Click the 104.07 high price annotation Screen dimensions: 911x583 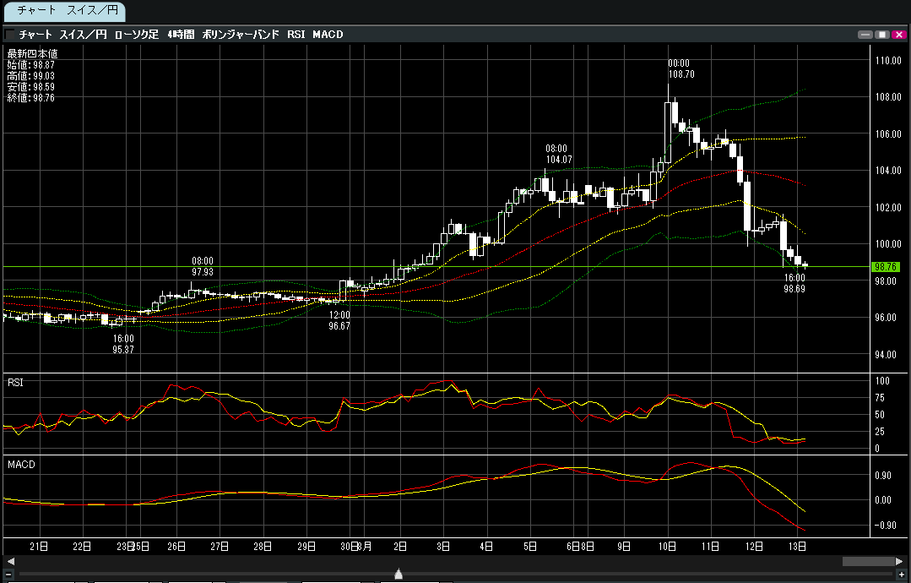click(559, 160)
